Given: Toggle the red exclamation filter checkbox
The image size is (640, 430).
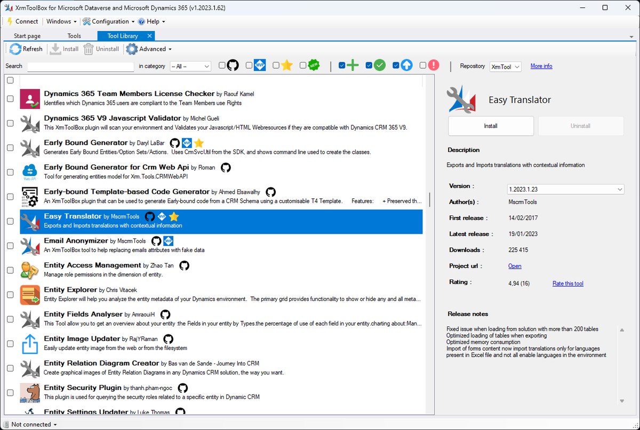Looking at the screenshot, I should pyautogui.click(x=423, y=66).
